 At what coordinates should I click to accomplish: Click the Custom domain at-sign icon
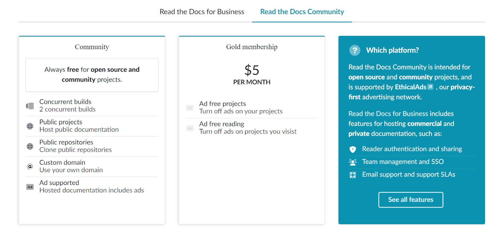pyautogui.click(x=30, y=167)
